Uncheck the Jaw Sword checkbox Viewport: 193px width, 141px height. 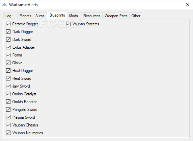point(8,86)
